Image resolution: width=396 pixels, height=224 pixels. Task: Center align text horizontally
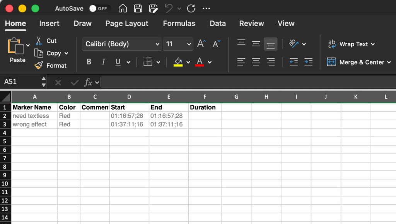[x=256, y=62]
